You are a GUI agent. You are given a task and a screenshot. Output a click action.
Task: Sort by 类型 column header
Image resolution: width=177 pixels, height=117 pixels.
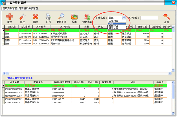pos(87,27)
